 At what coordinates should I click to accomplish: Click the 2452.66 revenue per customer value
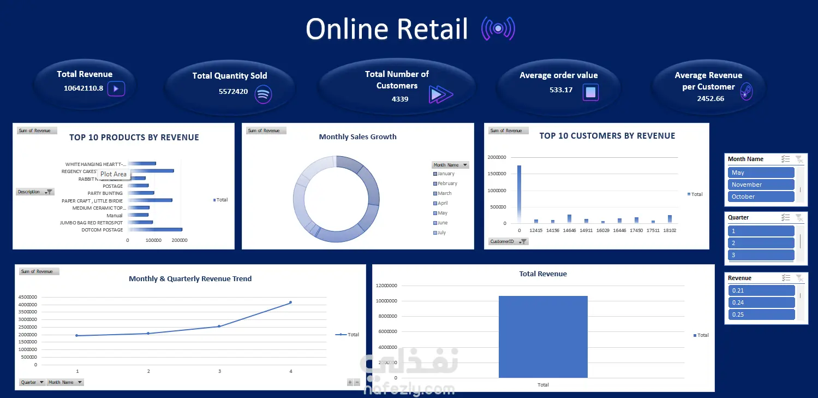(710, 98)
